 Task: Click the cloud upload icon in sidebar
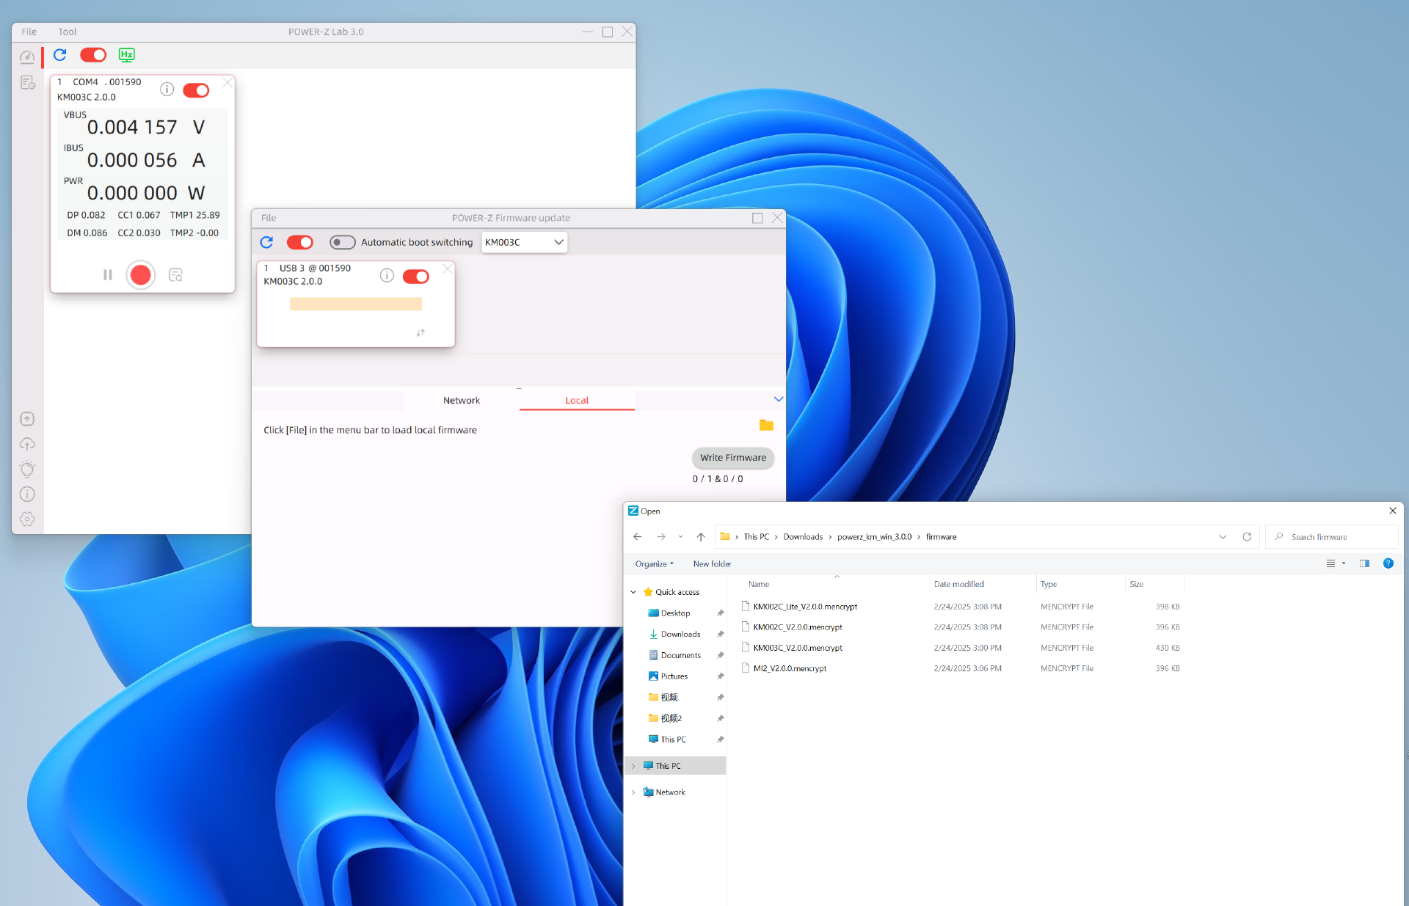pos(27,444)
